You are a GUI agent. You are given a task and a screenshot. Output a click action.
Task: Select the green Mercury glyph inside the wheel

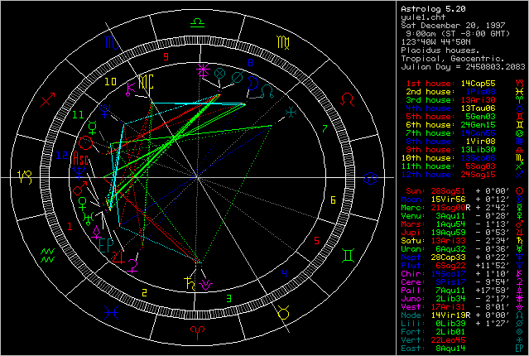click(x=93, y=127)
